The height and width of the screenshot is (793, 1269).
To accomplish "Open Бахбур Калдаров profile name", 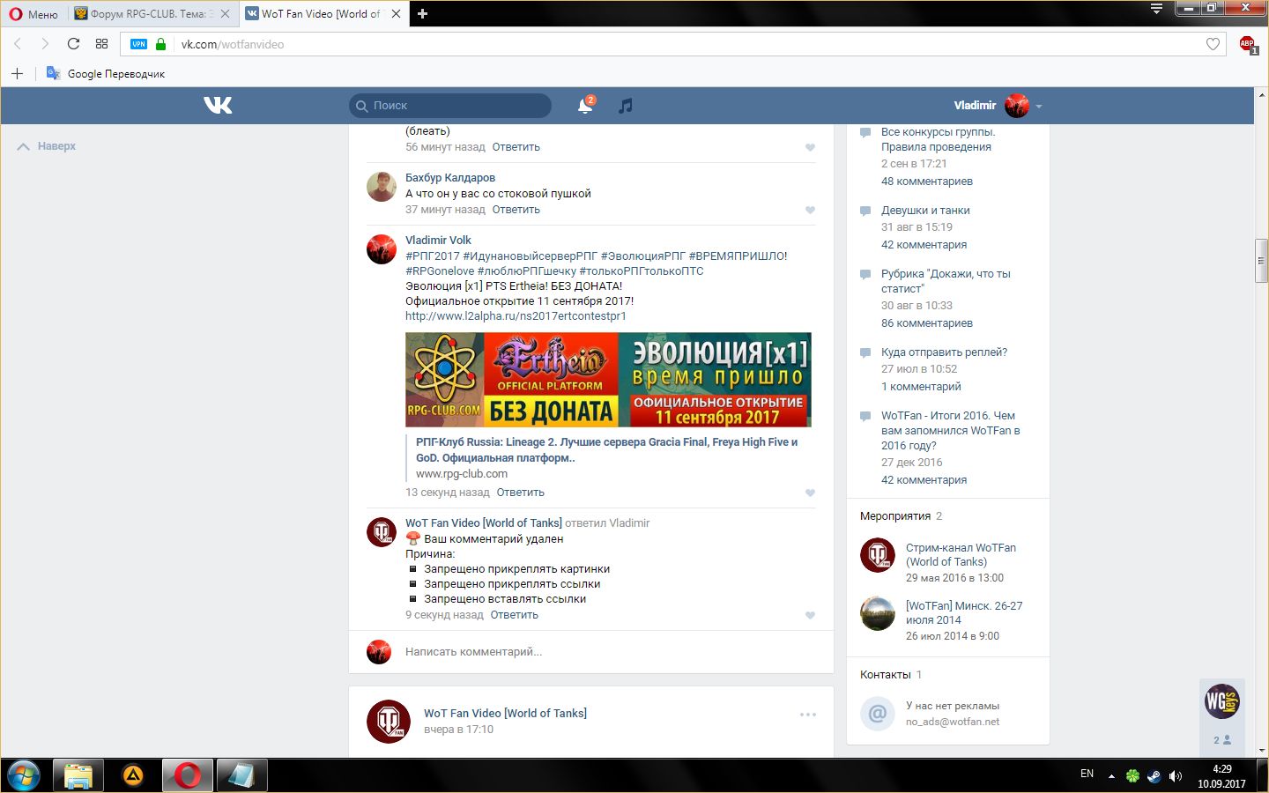I will click(x=450, y=177).
